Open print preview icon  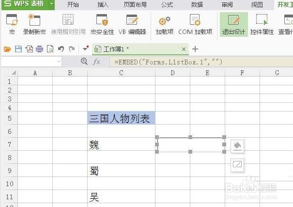(x=50, y=49)
